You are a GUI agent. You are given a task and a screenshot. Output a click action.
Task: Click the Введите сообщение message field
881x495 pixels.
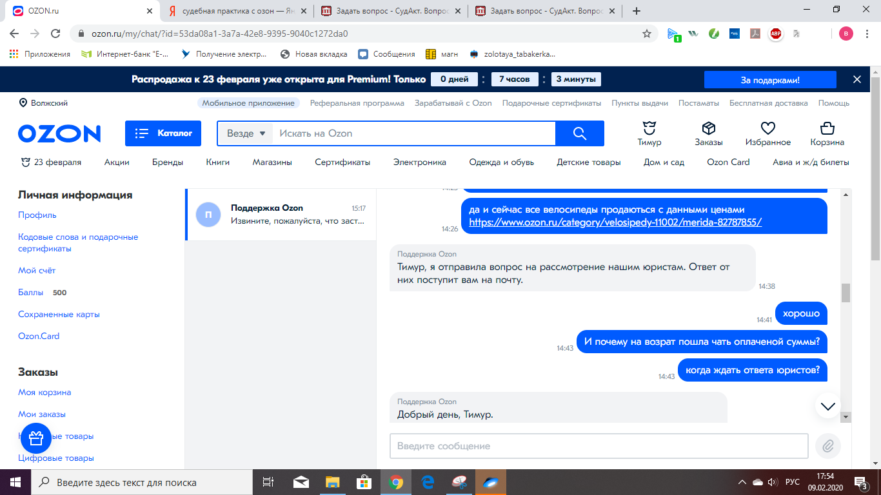coord(599,446)
